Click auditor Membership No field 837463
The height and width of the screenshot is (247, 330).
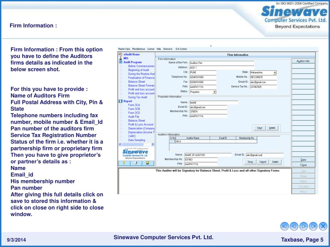tap(201, 160)
